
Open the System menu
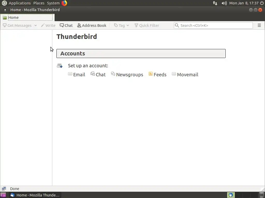(x=53, y=3)
